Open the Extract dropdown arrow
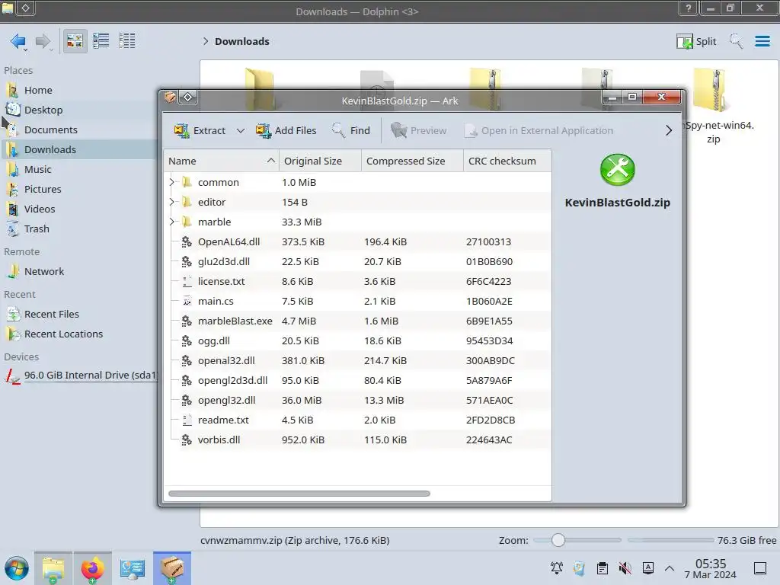The width and height of the screenshot is (780, 585). [x=240, y=130]
